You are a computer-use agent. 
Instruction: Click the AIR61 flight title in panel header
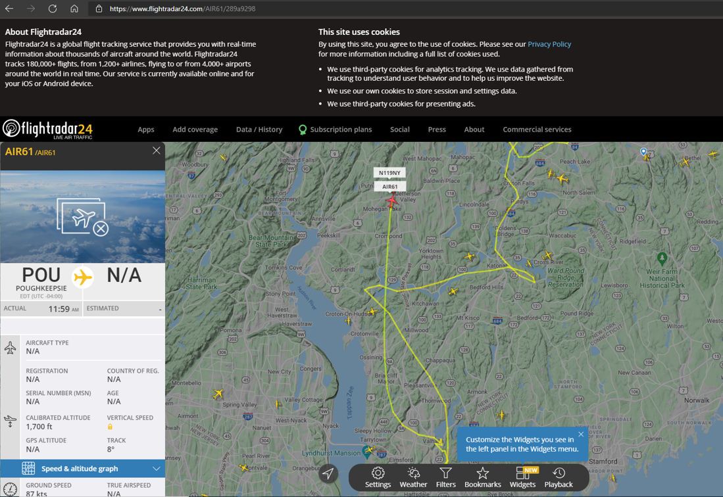click(19, 152)
